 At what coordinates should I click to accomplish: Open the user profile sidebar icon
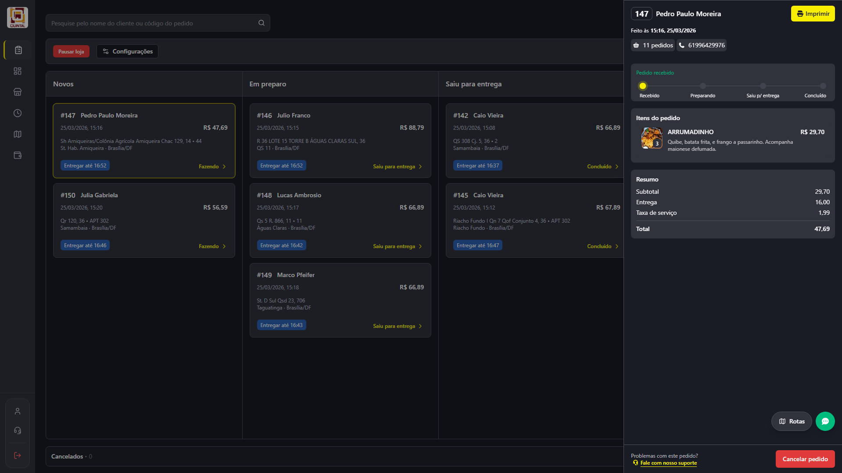pos(18,411)
